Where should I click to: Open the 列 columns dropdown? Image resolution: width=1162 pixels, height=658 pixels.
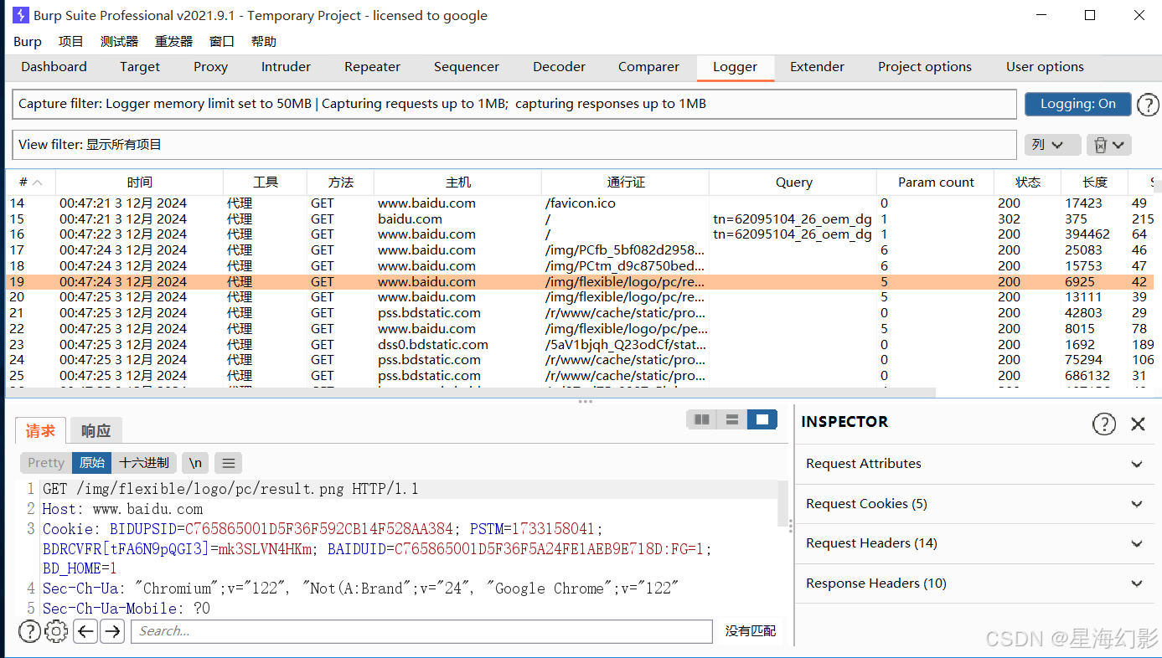point(1052,144)
